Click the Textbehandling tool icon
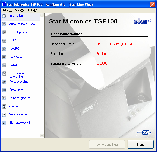 click(x=4, y=82)
